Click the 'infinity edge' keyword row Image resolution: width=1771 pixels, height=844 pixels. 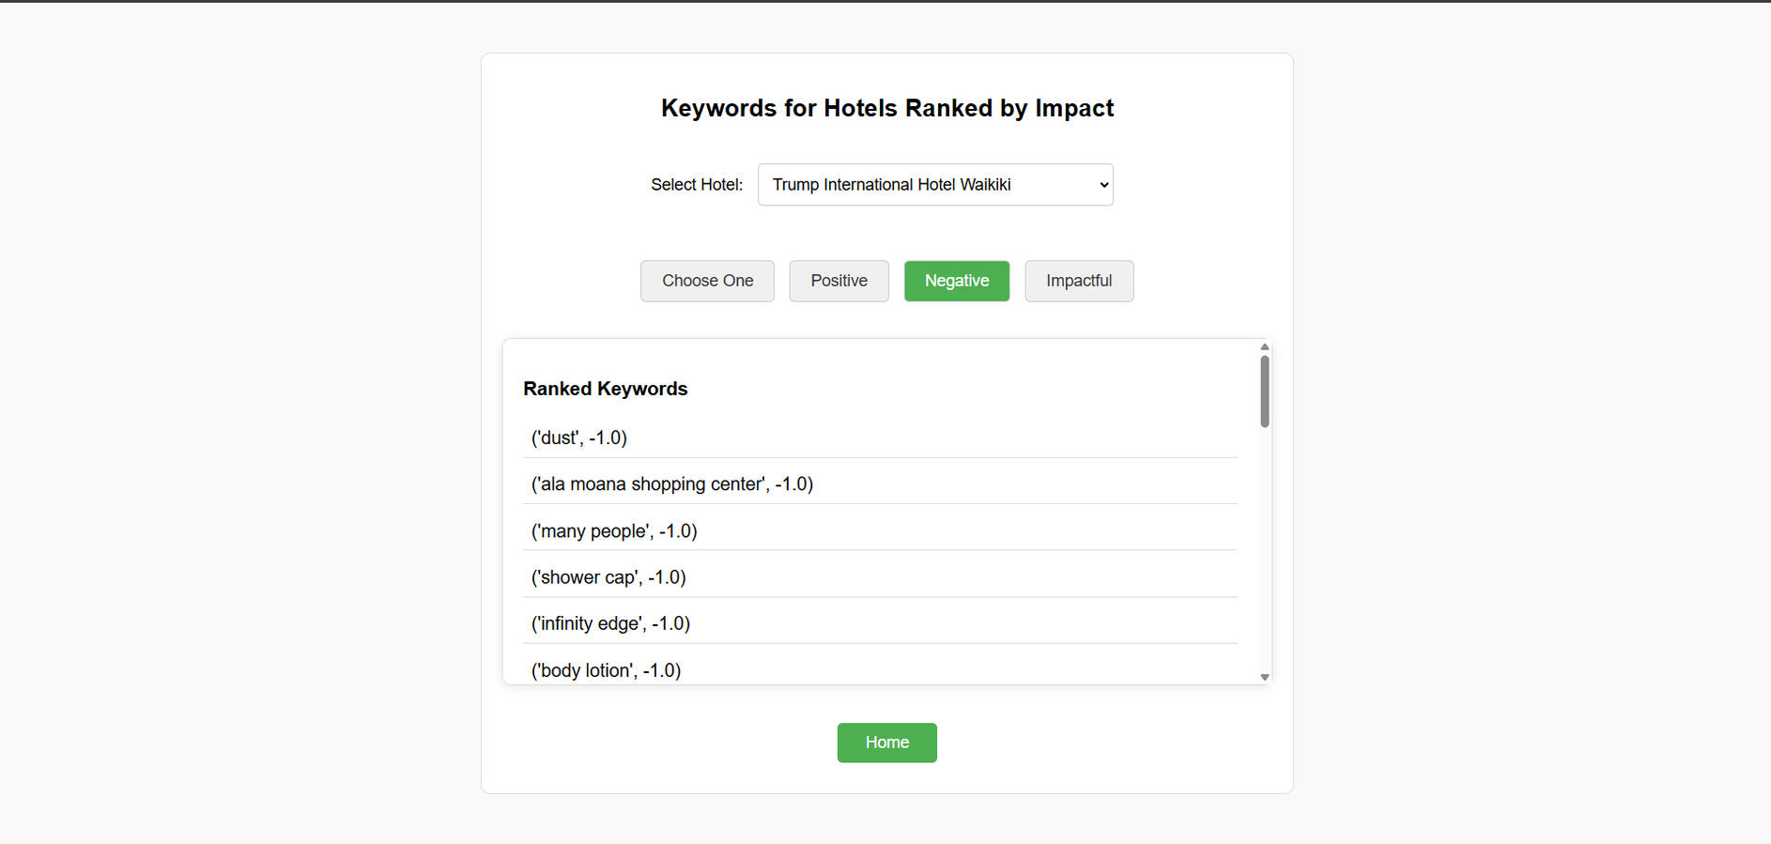[610, 623]
